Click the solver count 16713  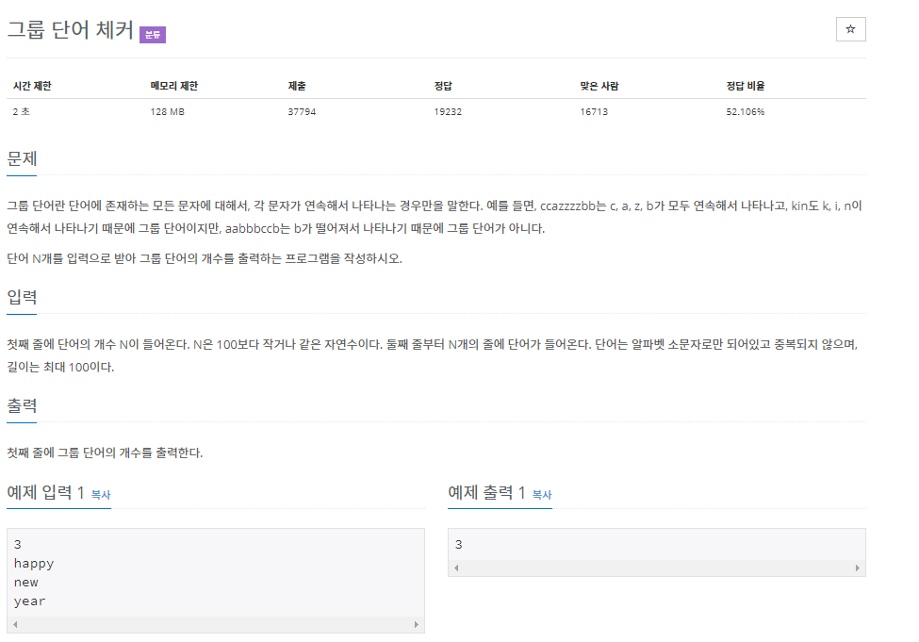[x=594, y=111]
